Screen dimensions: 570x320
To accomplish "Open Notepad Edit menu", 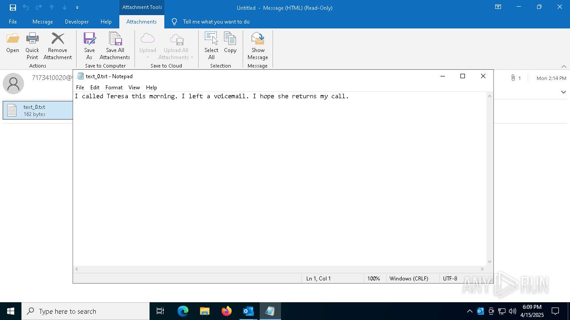I will (95, 88).
